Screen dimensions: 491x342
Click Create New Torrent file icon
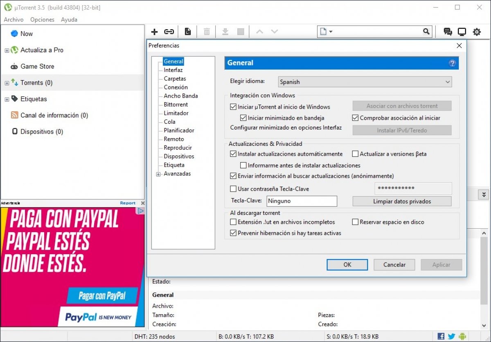188,32
